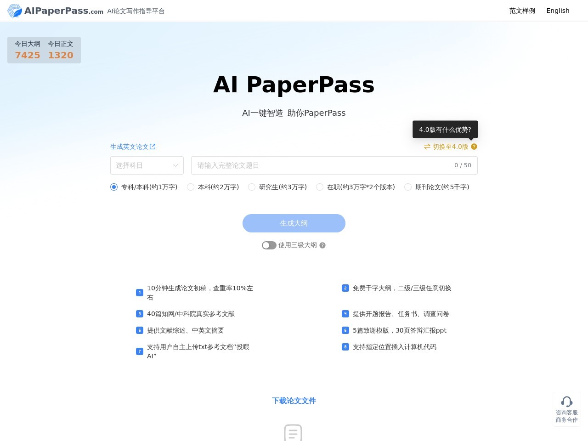Click the text 5篇致谢模版，30页答辩汇报ppt
The height and width of the screenshot is (441, 588).
pyautogui.click(x=400, y=330)
